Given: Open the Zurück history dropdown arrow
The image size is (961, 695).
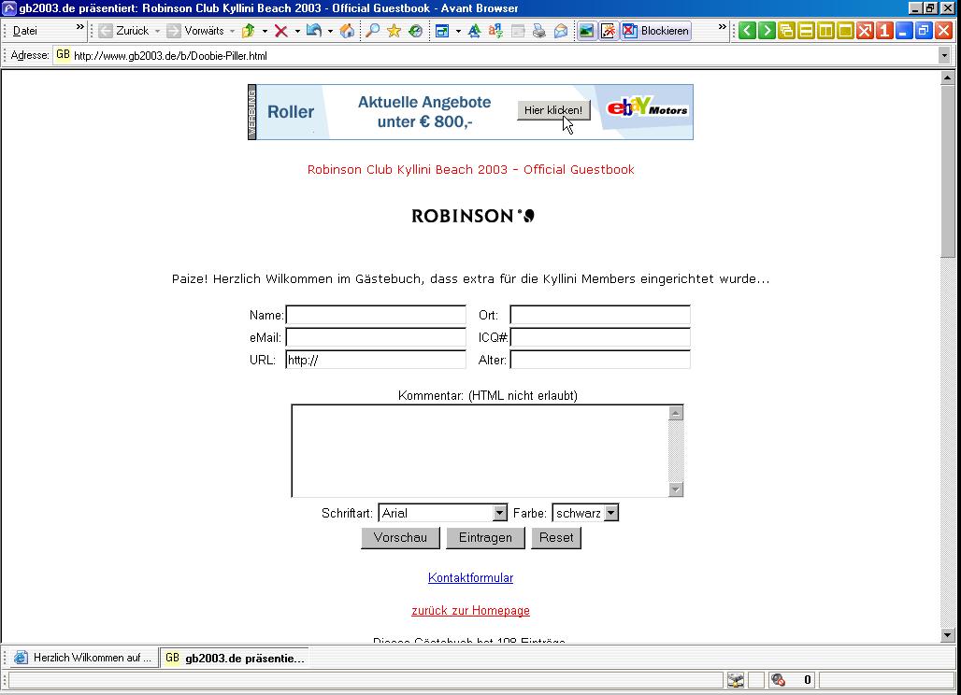Looking at the screenshot, I should click(x=157, y=31).
